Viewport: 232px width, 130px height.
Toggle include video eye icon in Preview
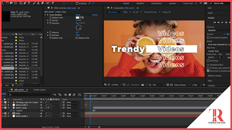point(224,34)
